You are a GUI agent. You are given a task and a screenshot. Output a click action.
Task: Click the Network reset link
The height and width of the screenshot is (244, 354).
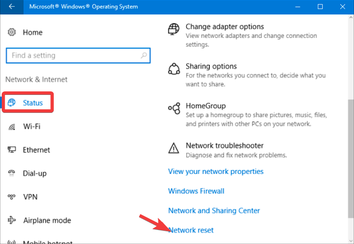191,230
